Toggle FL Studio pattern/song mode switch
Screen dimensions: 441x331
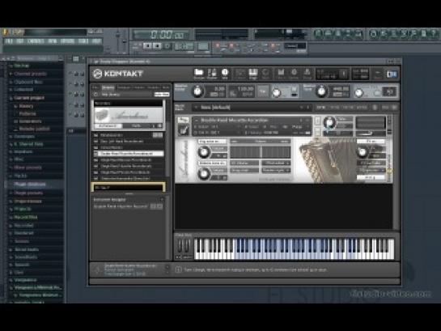136,46
